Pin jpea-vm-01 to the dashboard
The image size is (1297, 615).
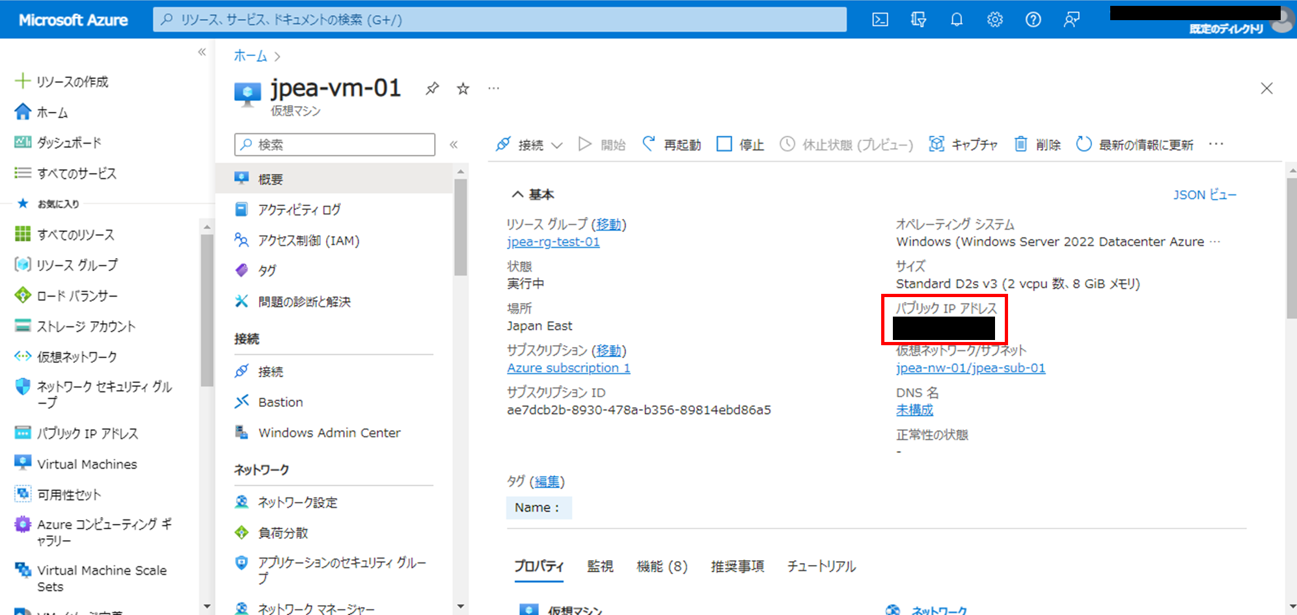[432, 88]
